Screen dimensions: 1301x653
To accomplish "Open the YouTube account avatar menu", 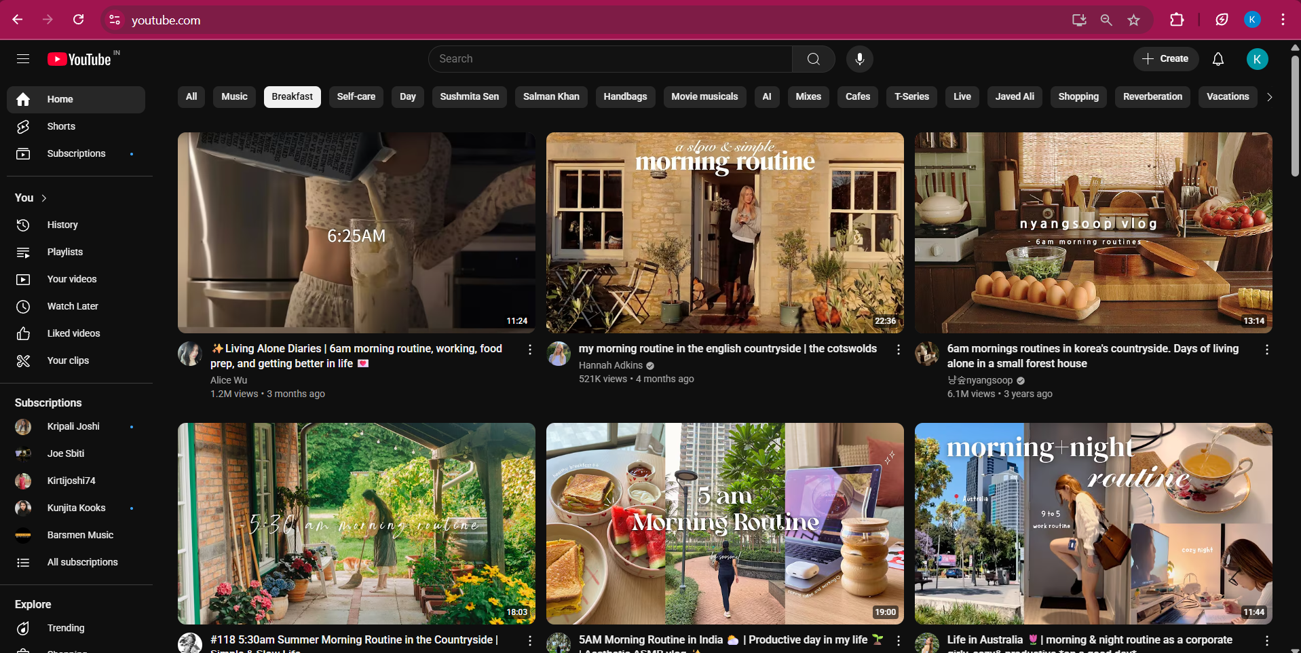I will 1257,59.
